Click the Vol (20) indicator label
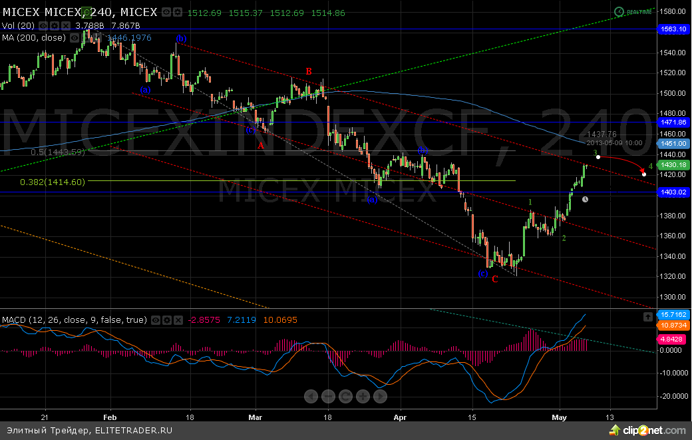 (18, 25)
